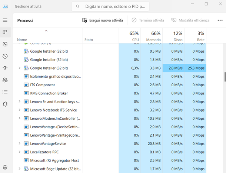Image resolution: width=226 pixels, height=173 pixels.
Task: Open the Details list sidebar icon
Action: tap(5, 92)
